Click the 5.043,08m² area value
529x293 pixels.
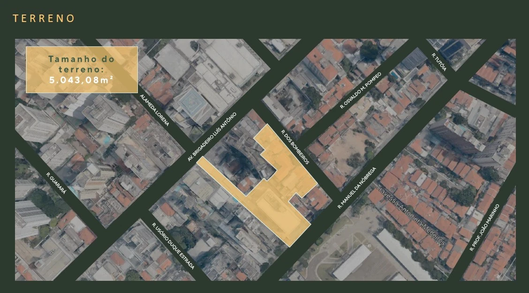coord(82,80)
